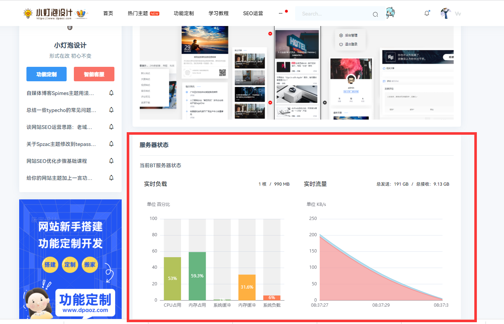The height and width of the screenshot is (324, 504).
Task: Toggle the bell on 谈网站SEO运营思路 article
Action: click(111, 127)
